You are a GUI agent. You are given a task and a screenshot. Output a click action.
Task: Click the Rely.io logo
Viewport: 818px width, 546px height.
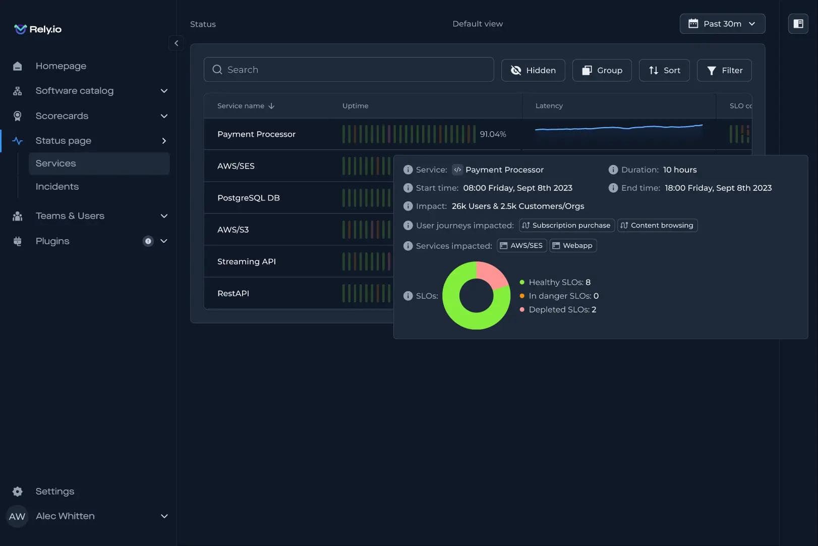pyautogui.click(x=38, y=29)
